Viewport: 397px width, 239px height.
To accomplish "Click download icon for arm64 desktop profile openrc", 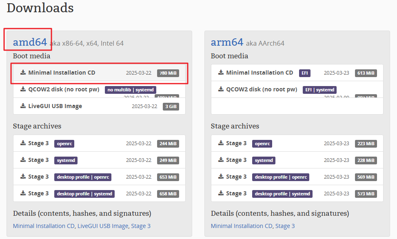I will click(x=221, y=177).
